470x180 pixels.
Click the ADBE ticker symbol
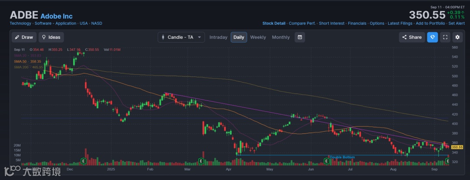(24, 15)
